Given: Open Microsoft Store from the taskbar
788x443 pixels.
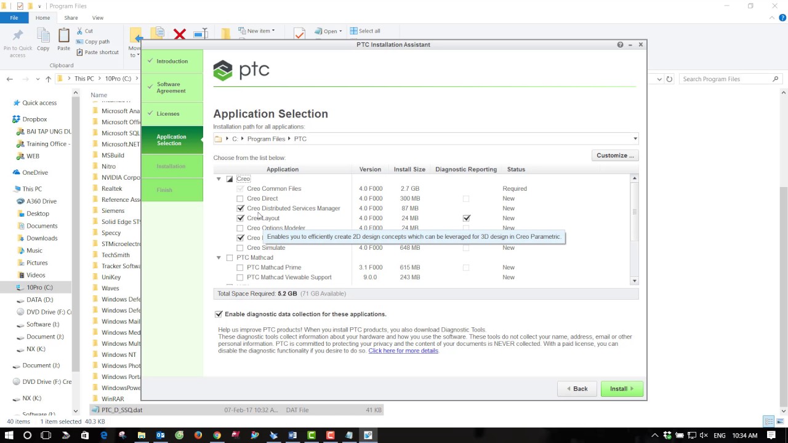Looking at the screenshot, I should click(84, 435).
